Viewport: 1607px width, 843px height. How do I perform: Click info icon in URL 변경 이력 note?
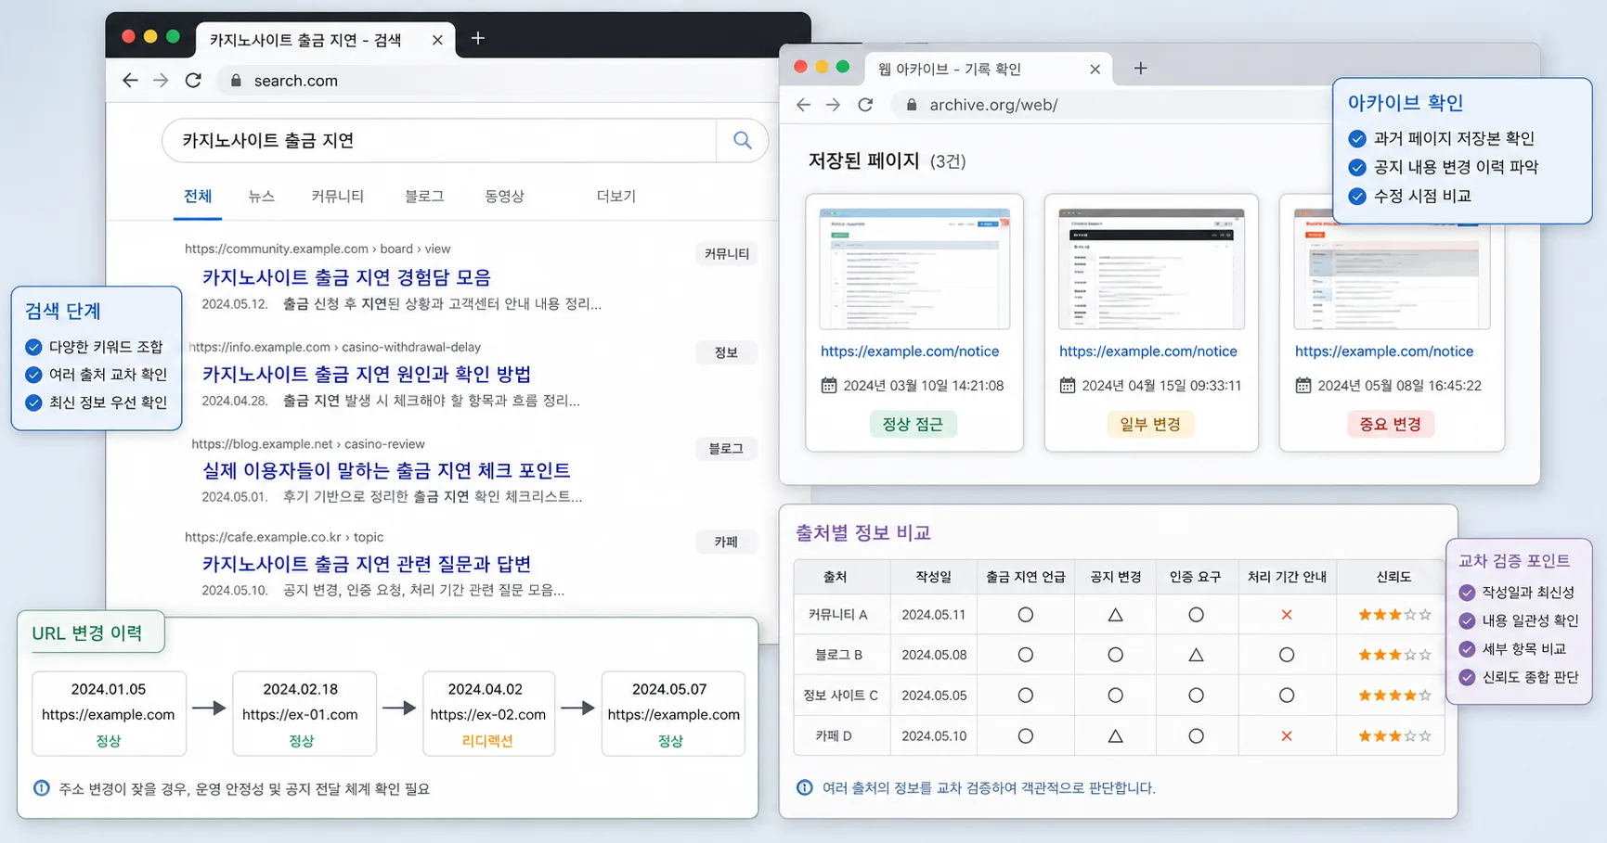tap(42, 788)
